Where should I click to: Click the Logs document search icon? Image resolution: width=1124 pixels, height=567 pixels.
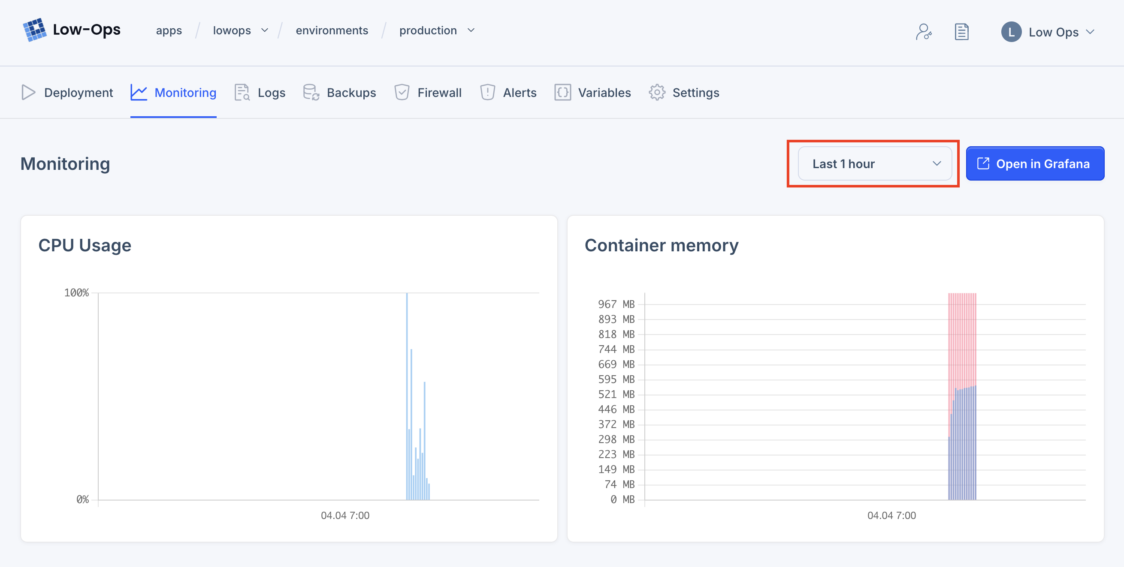[242, 93]
